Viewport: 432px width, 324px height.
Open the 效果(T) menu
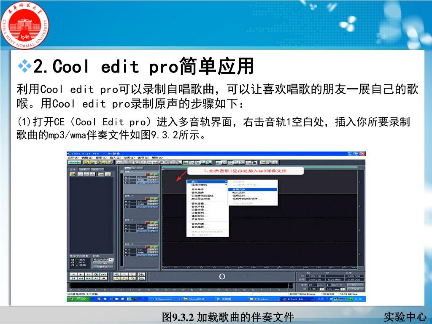coord(129,158)
